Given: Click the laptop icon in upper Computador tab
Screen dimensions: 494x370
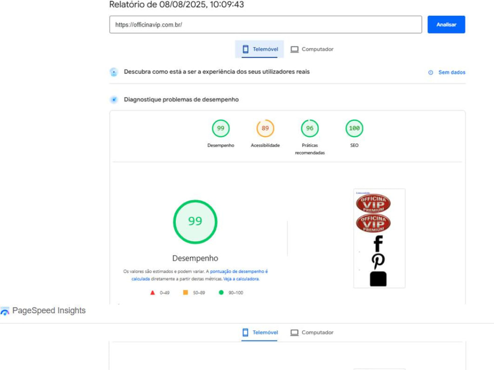Looking at the screenshot, I should 294,49.
